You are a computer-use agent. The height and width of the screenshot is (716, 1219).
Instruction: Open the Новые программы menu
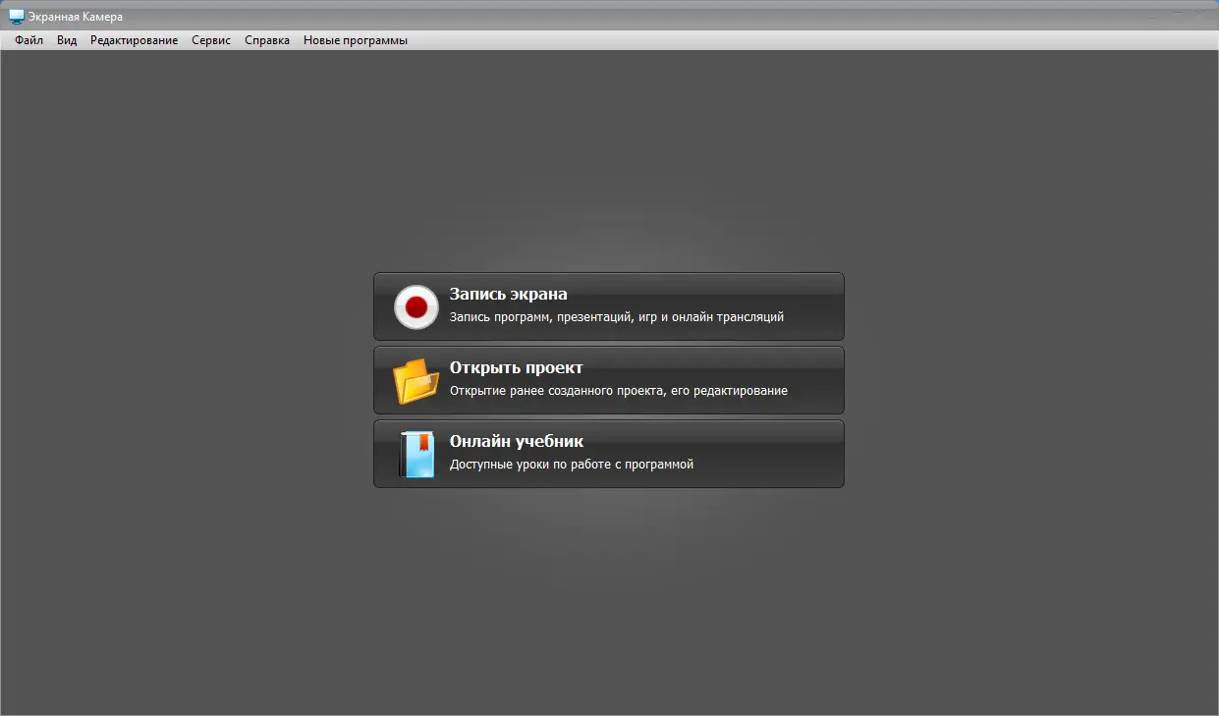coord(356,40)
